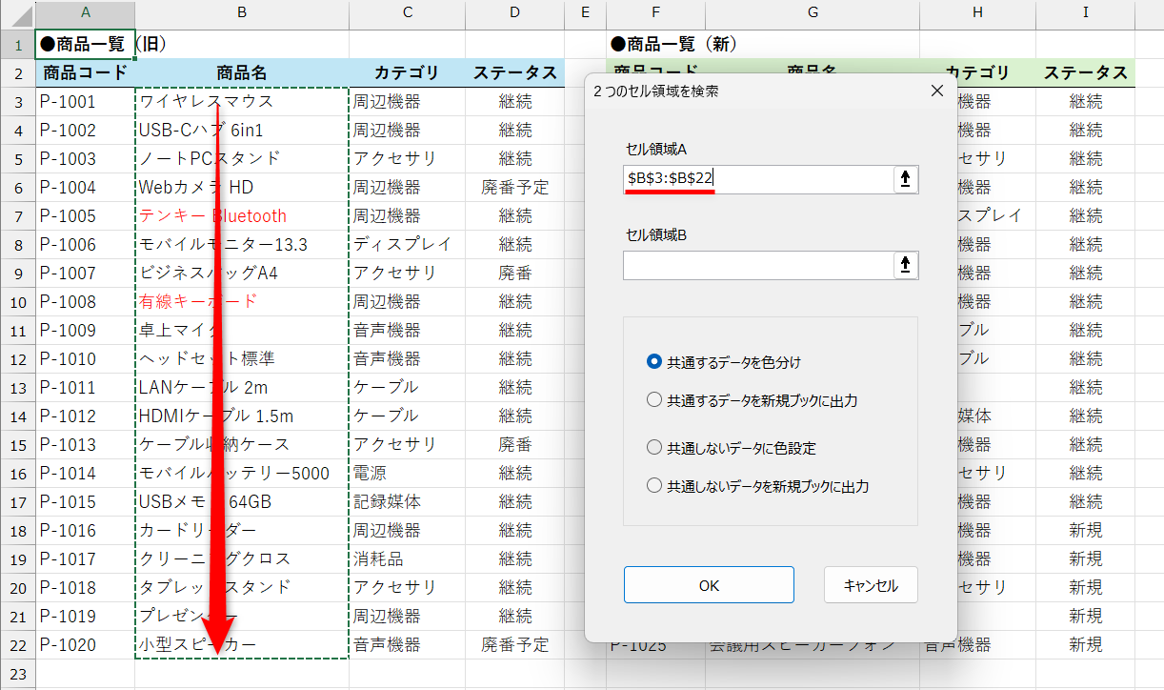This screenshot has height=690, width=1164.
Task: Click the P-1001 product code cell
Action: coord(86,101)
